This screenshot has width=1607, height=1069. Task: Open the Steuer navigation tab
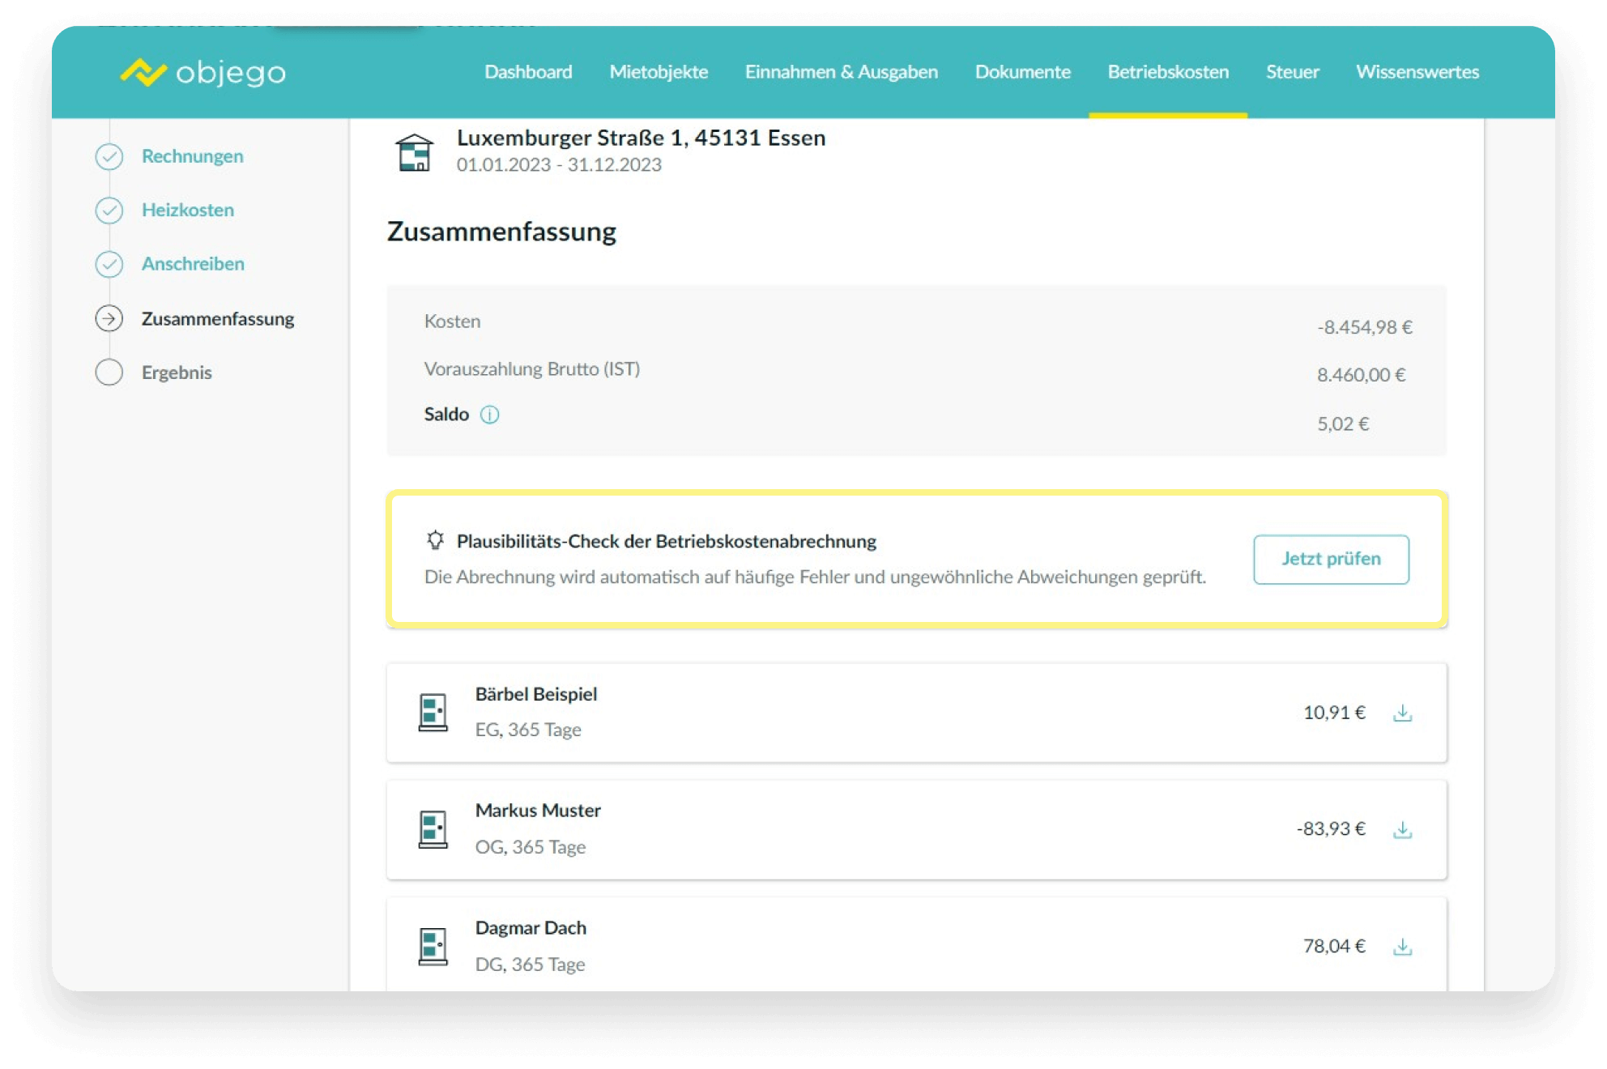(1292, 72)
